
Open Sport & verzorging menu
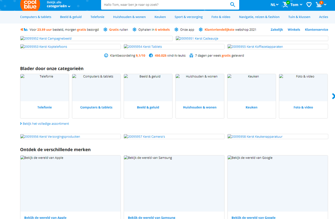189,17
